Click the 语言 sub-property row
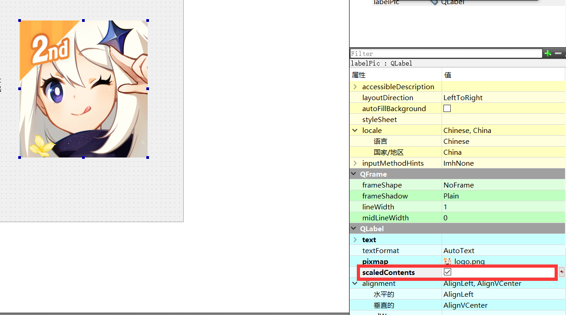Viewport: 566px width, 315px height. click(x=458, y=141)
